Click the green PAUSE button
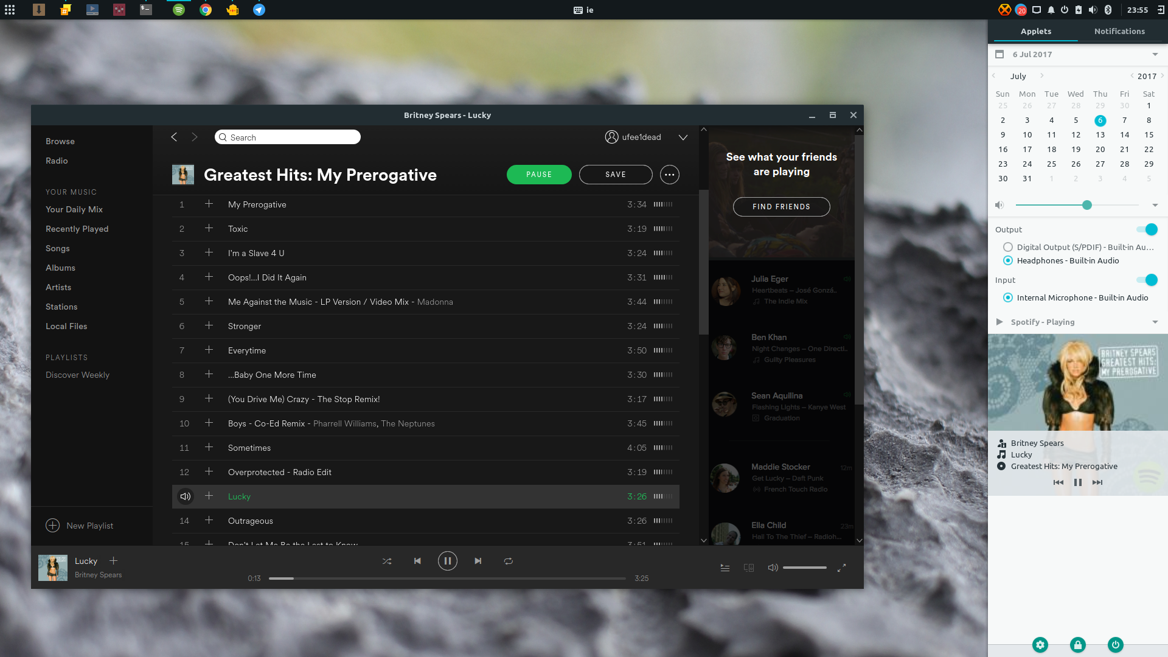 point(539,175)
